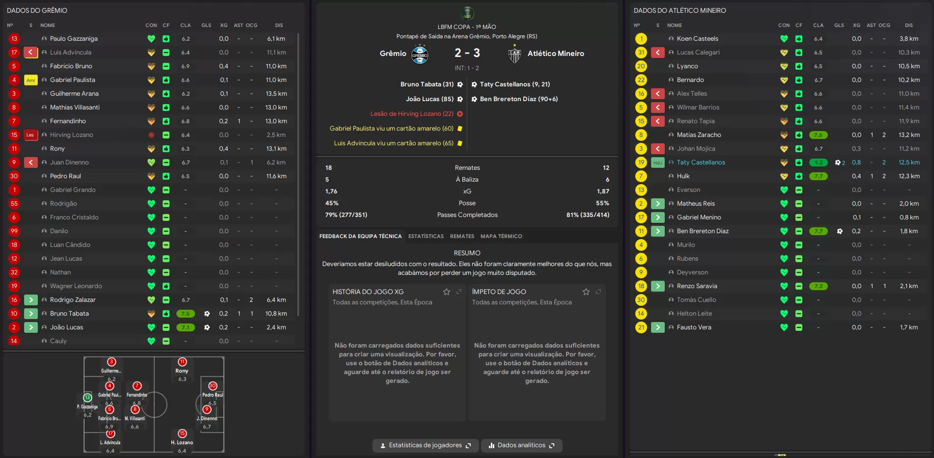934x458 pixels.
Task: Select the Guilherme Arana row
Action: 150,94
